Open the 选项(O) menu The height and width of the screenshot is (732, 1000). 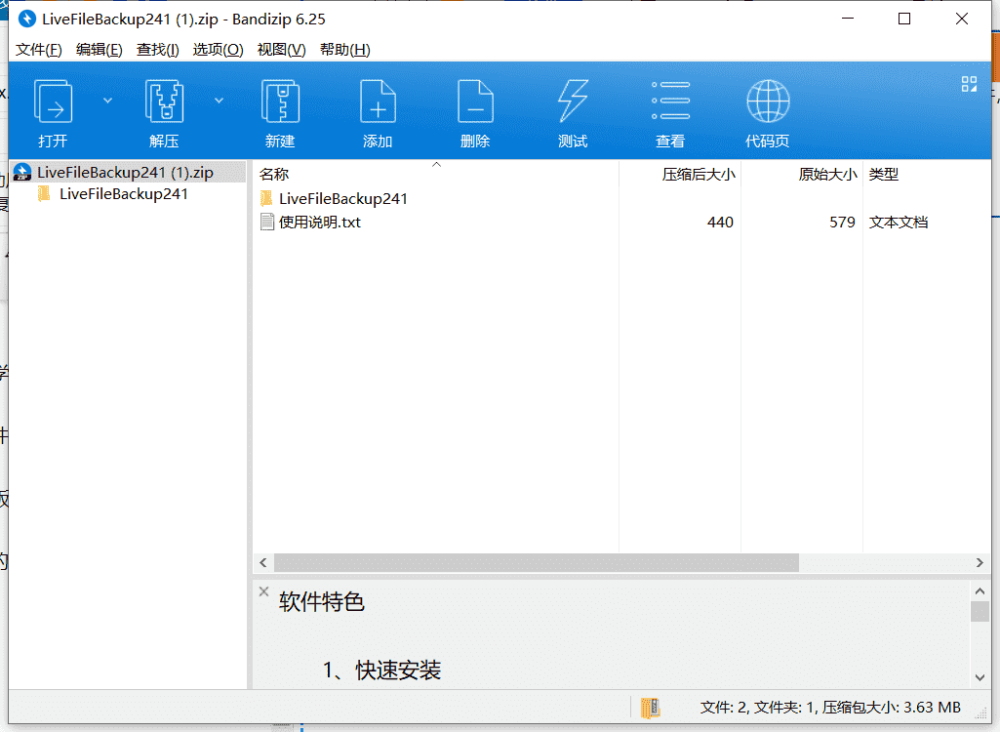click(x=218, y=50)
